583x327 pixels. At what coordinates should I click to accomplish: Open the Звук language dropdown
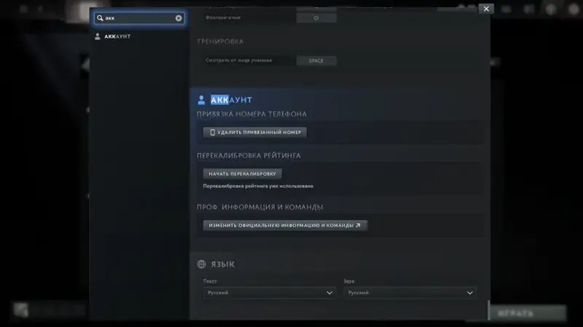(410, 293)
